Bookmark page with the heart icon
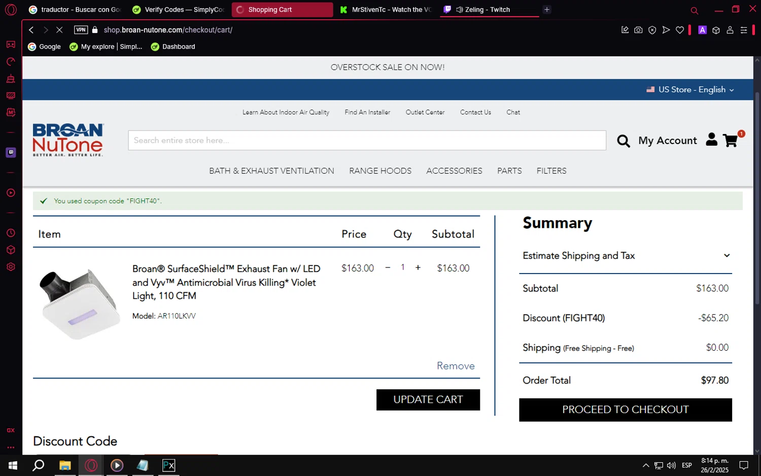 coord(680,30)
